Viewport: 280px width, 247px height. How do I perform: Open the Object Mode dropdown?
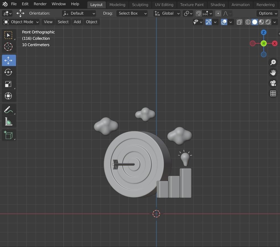click(x=21, y=22)
